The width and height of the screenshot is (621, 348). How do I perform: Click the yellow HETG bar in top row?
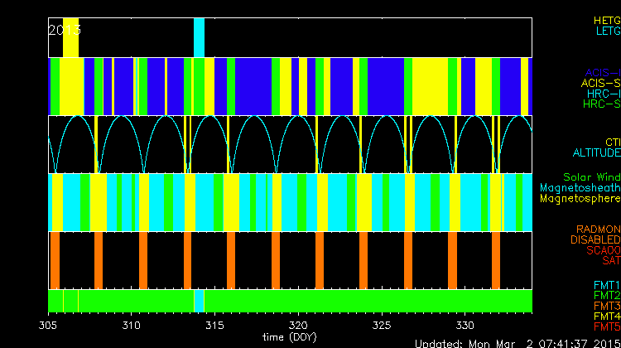[x=70, y=37]
